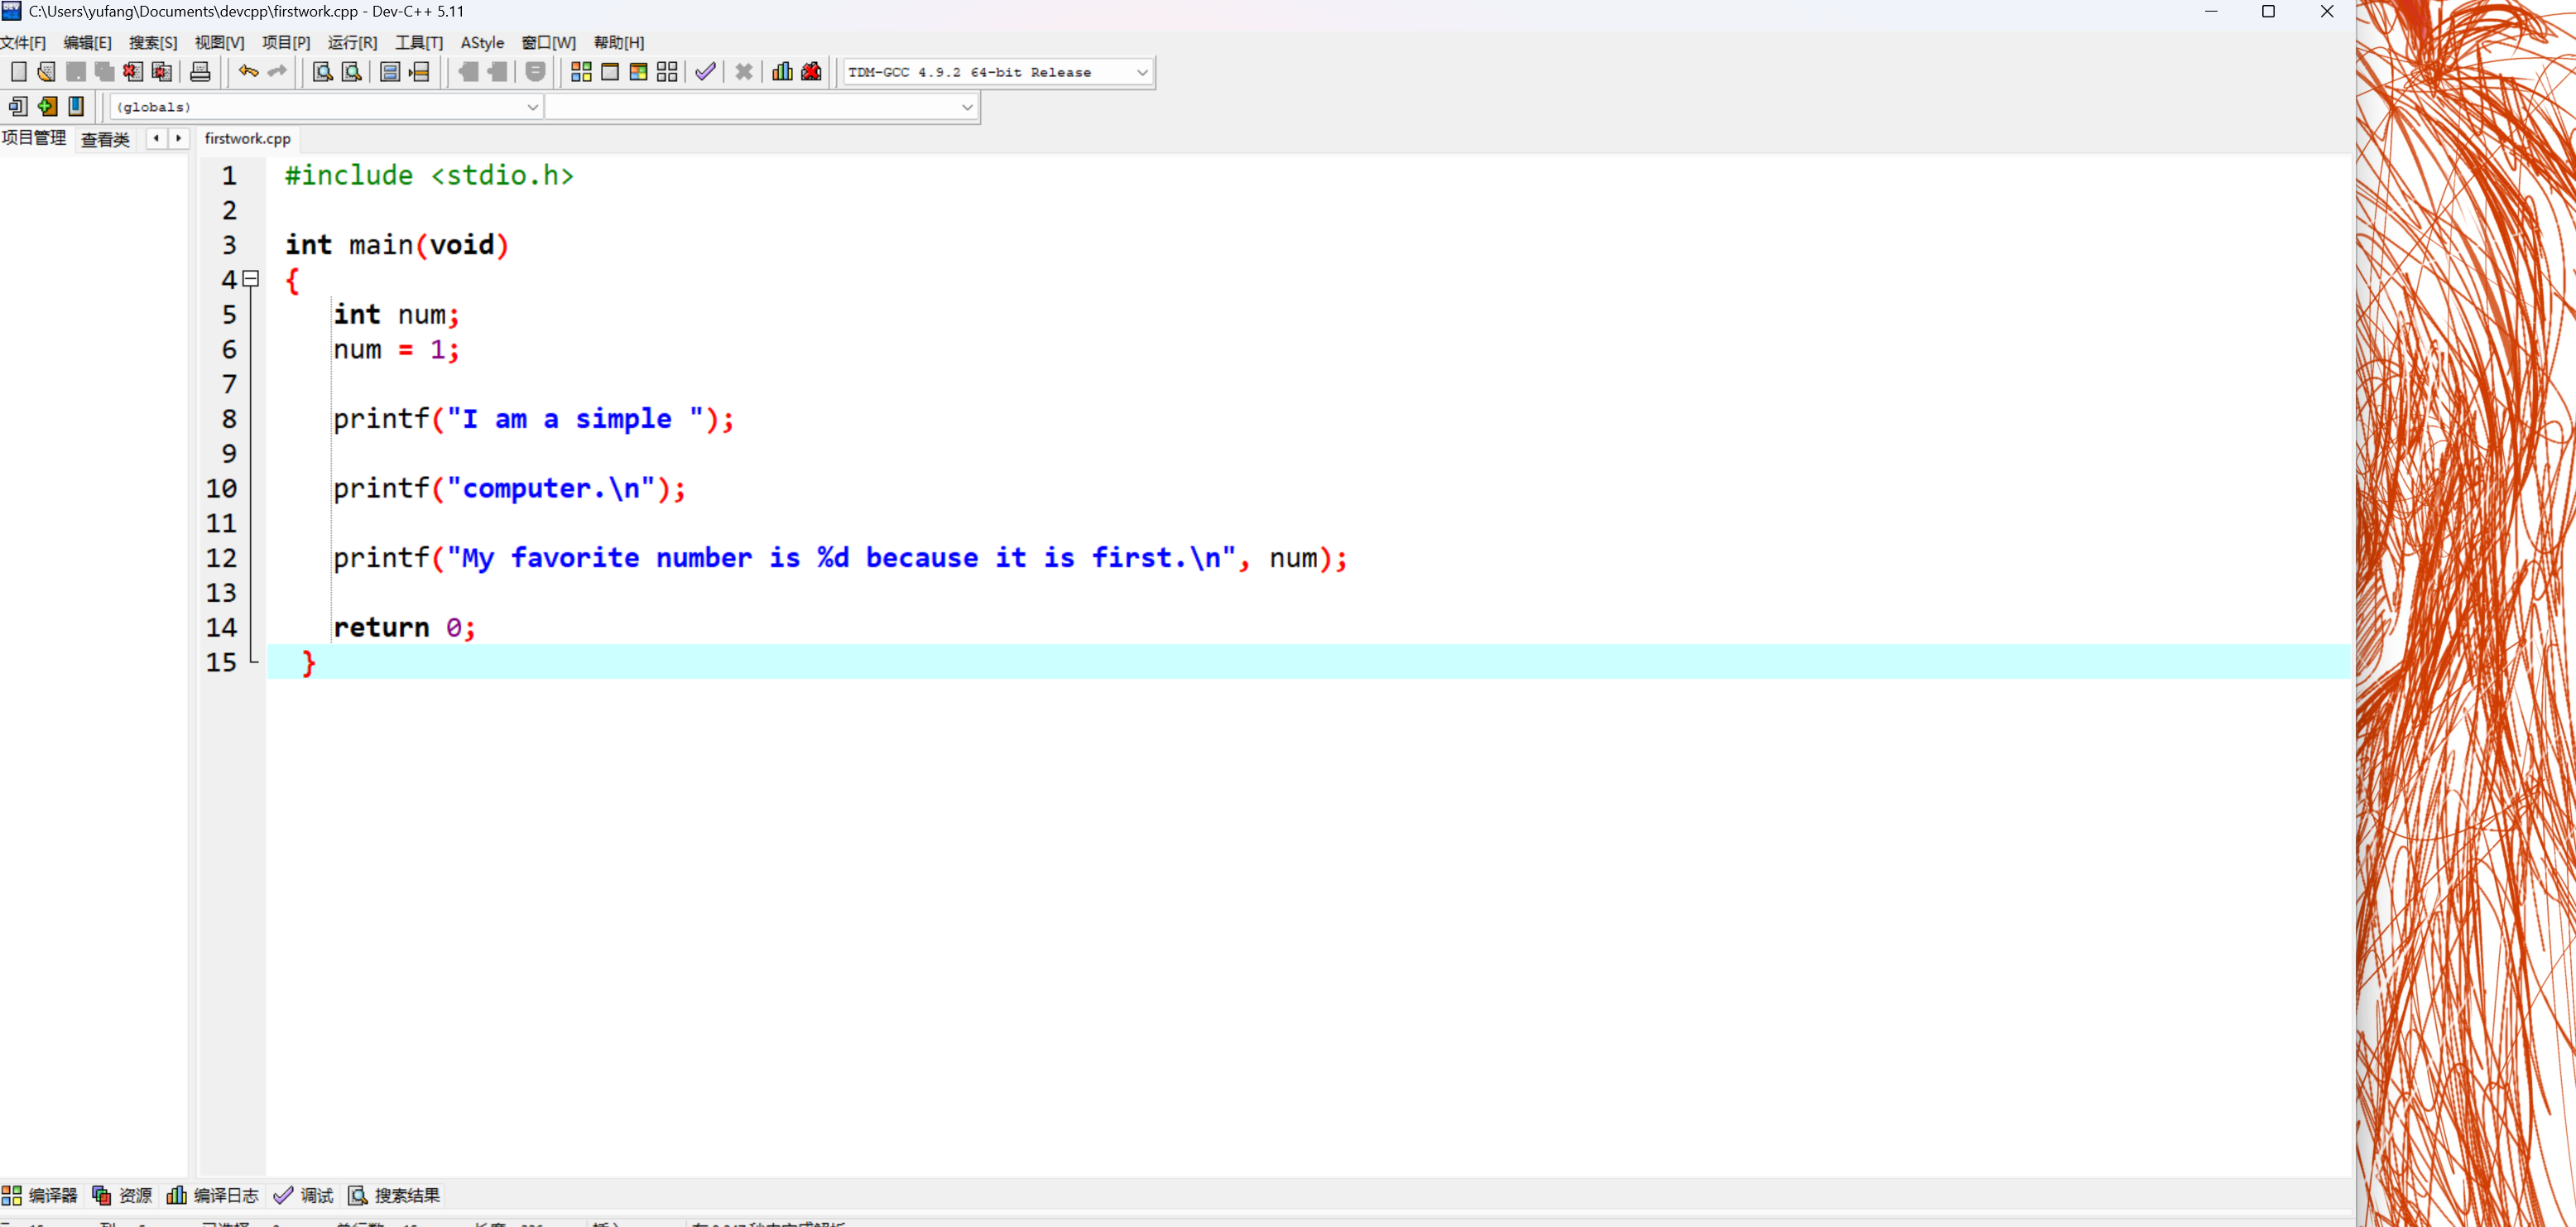Click the profile analysis bar chart icon
Screen dimensions: 2576x1227
click(782, 71)
